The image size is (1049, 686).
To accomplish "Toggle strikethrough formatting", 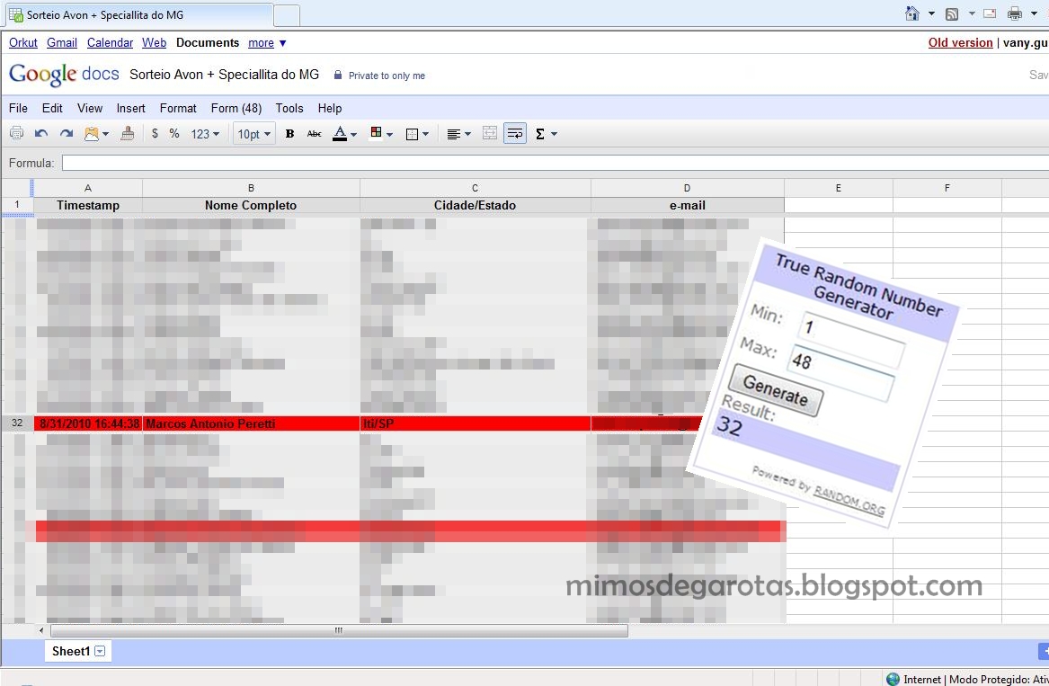I will 315,134.
